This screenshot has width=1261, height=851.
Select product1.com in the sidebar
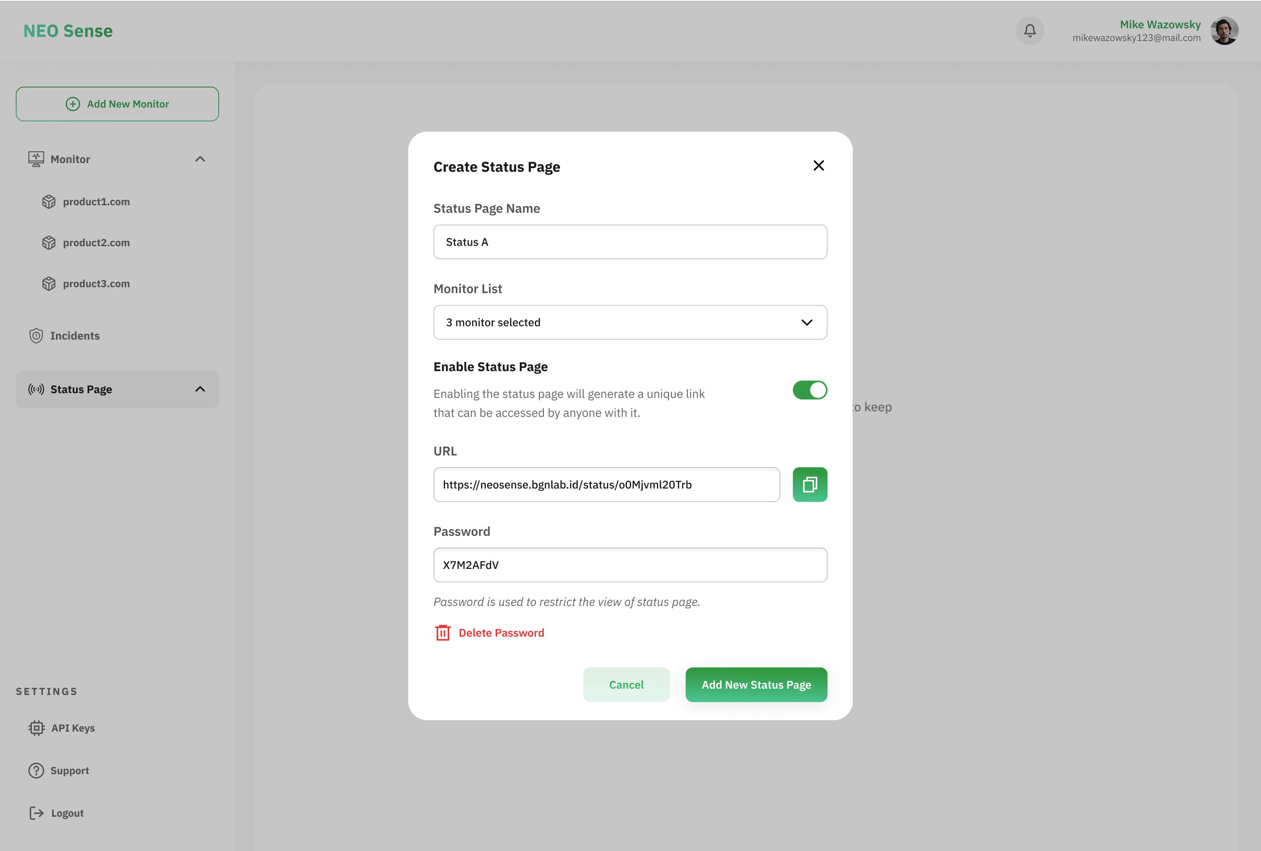(x=96, y=202)
